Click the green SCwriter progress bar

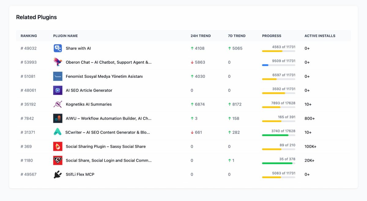[x=279, y=135]
